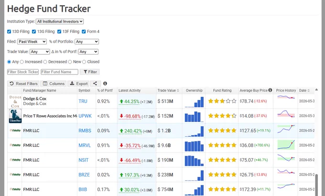Open the info icon beside the share button
This screenshot has height=196, width=325.
pos(105,83)
